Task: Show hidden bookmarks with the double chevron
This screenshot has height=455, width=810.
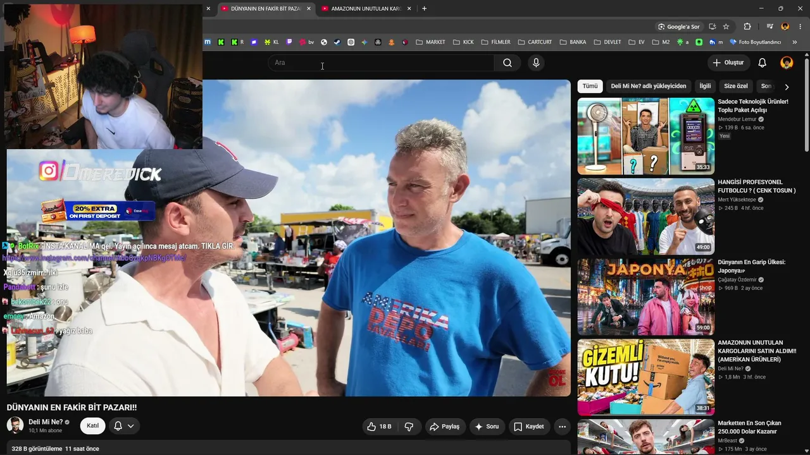Action: coord(795,42)
